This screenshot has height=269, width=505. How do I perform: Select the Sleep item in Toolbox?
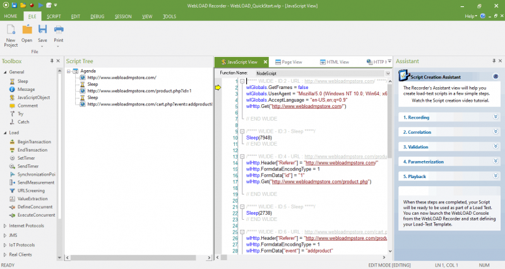coord(22,81)
